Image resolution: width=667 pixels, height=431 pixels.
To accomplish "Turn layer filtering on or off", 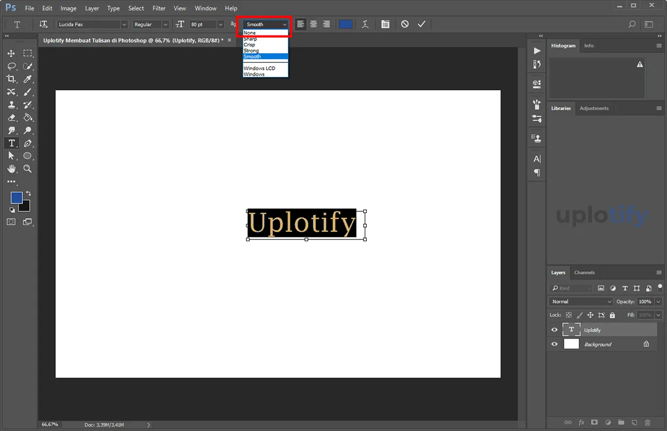I will [x=660, y=287].
